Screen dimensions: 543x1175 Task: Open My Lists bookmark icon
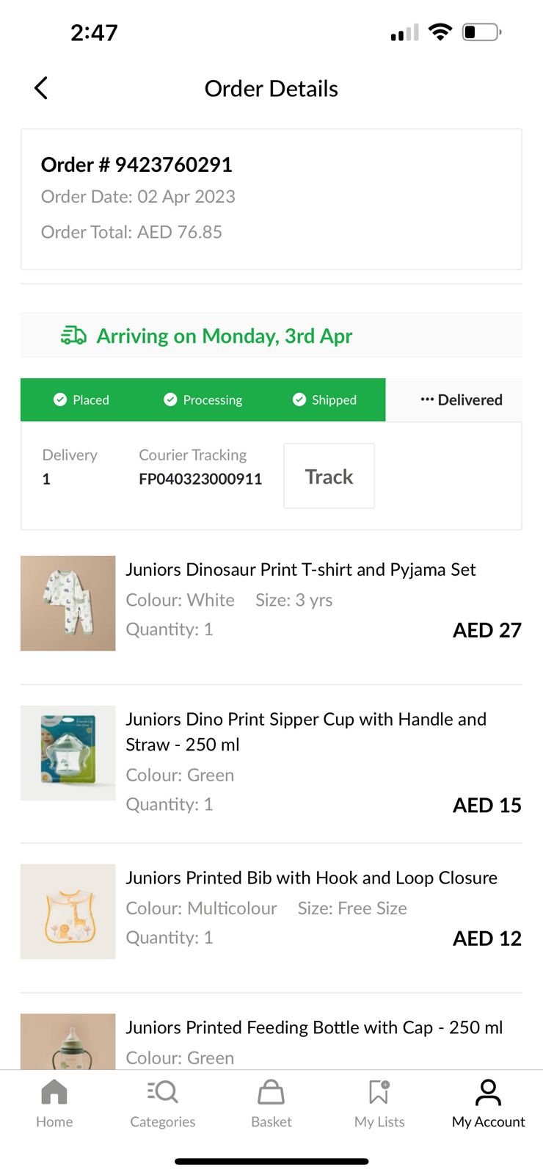379,1093
